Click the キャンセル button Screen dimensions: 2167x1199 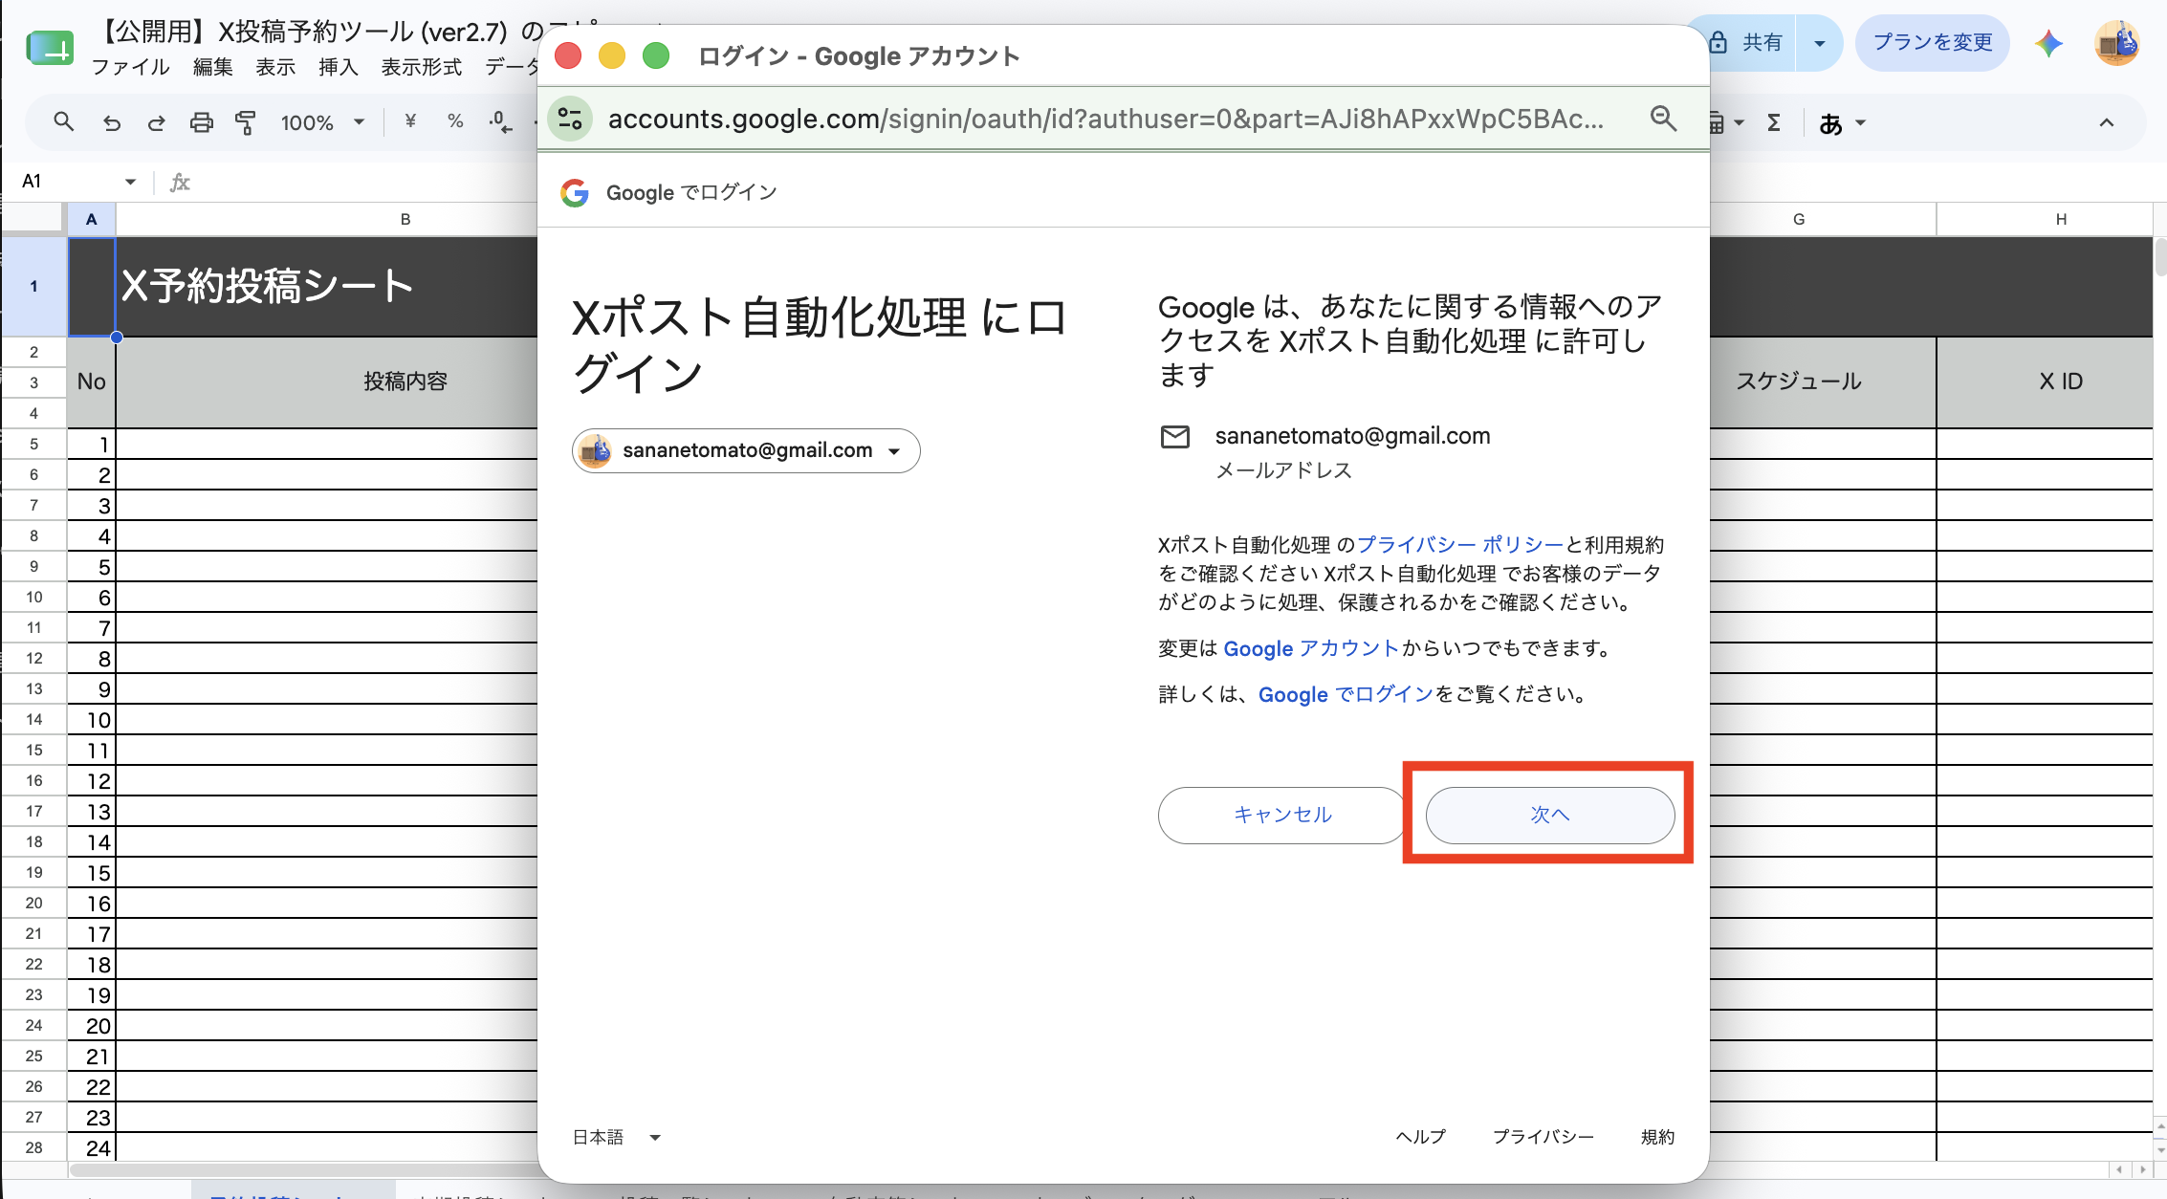coord(1282,815)
